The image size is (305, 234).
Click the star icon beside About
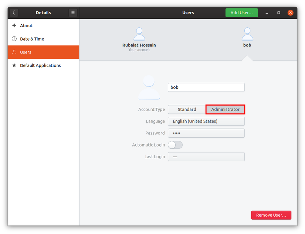point(14,25)
